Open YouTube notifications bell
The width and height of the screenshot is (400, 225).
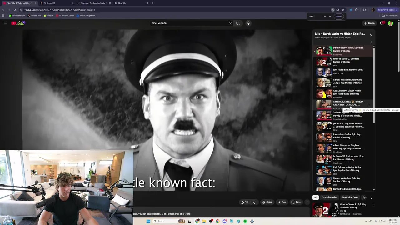click(382, 23)
